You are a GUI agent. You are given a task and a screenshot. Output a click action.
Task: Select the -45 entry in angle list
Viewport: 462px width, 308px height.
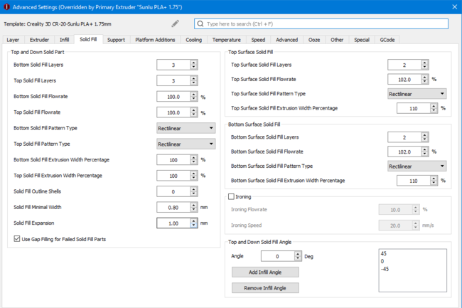tap(385, 269)
